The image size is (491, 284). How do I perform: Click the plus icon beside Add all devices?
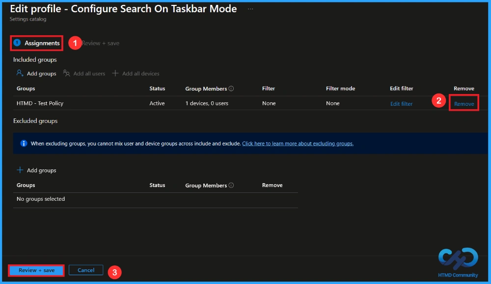[x=115, y=73]
